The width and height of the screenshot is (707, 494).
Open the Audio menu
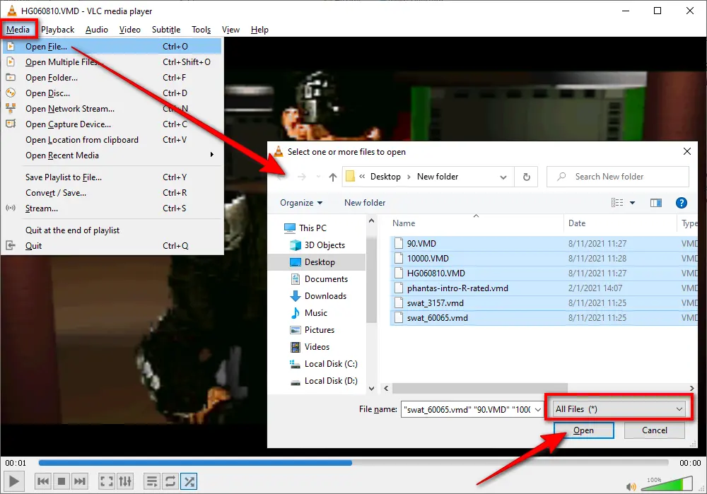pos(96,29)
